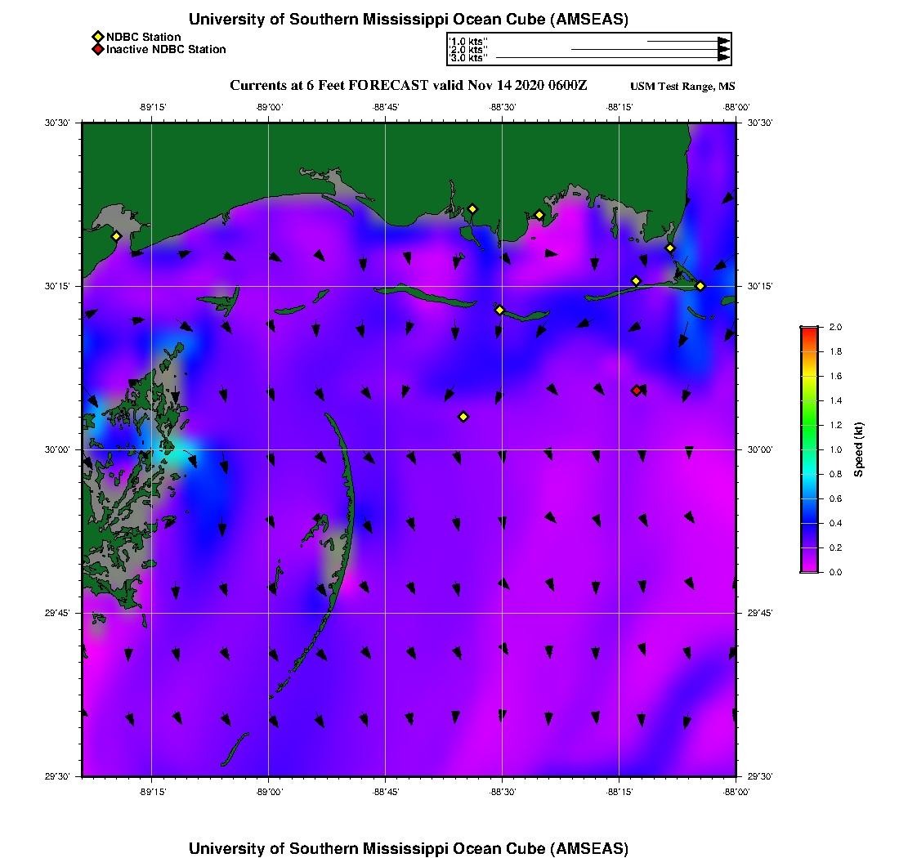Click the "Currents at 6 Feet FORECAST" heading

pos(409,86)
